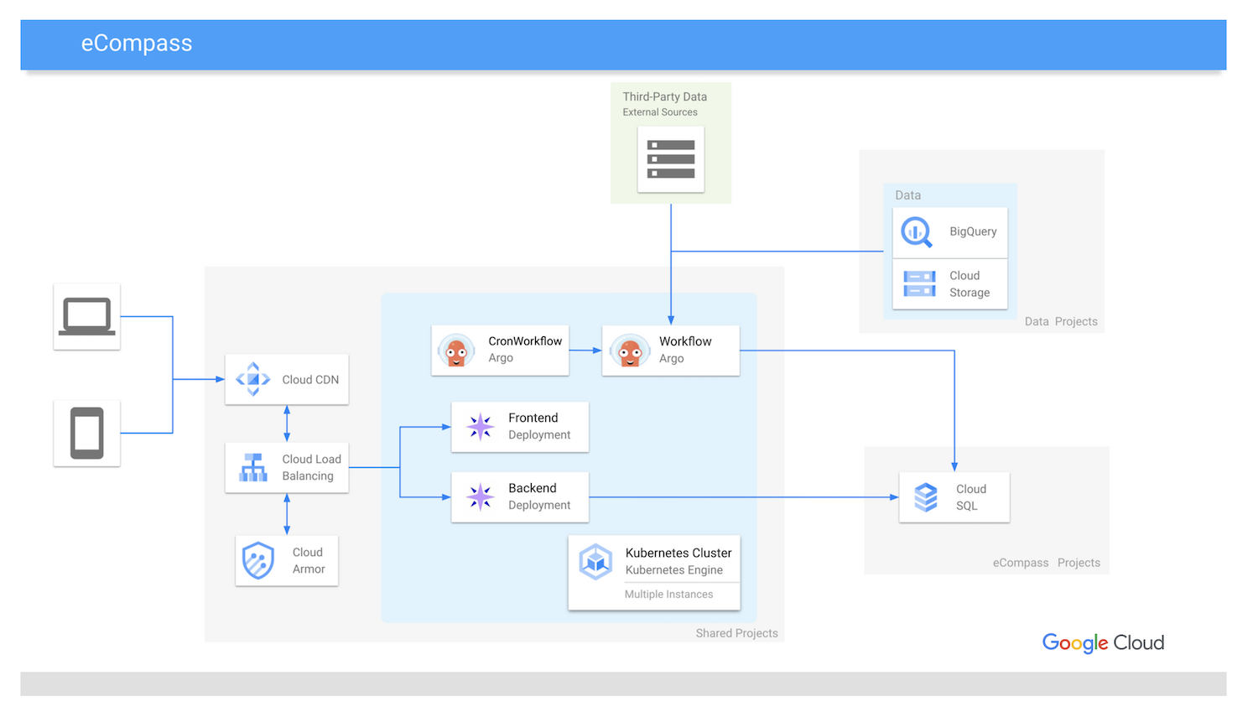The image size is (1258, 712).
Task: Click the Cloud SQL stacked layers icon
Action: click(926, 497)
